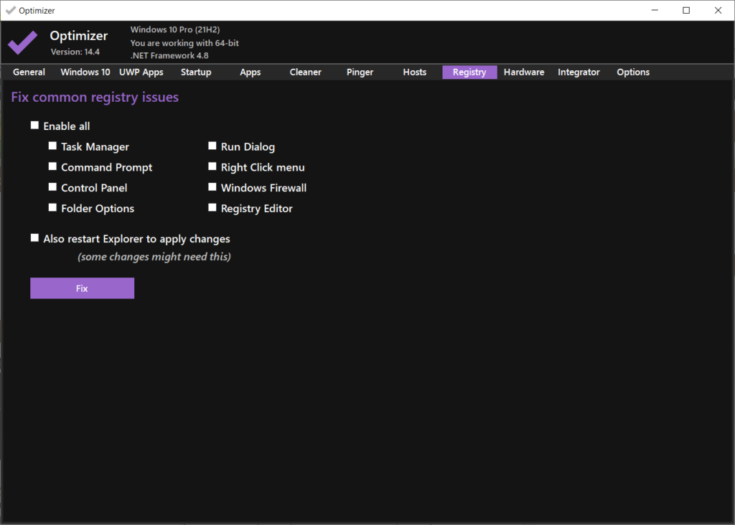Image resolution: width=735 pixels, height=525 pixels.
Task: Click 'You are working with 64-bit' text
Action: (184, 43)
